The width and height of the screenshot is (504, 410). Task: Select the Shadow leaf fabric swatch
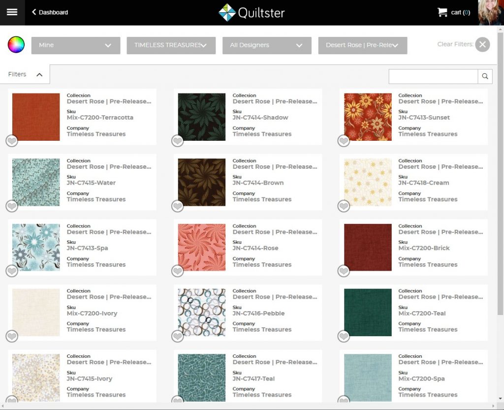202,117
